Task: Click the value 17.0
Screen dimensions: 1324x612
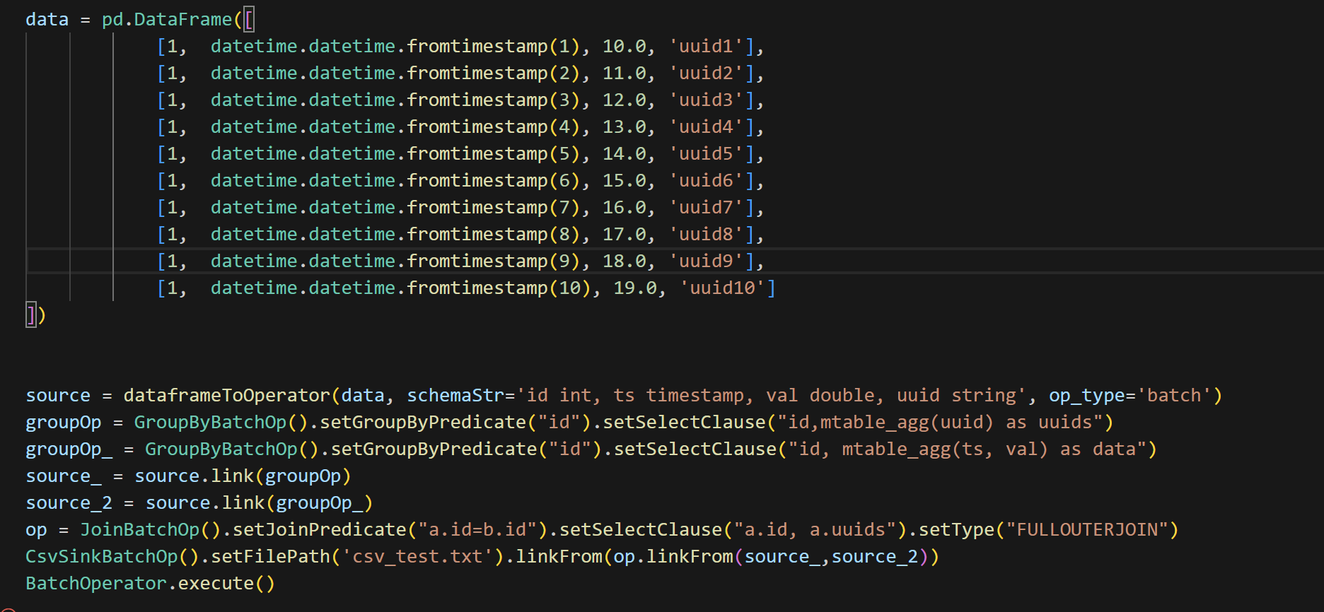Action: click(625, 235)
